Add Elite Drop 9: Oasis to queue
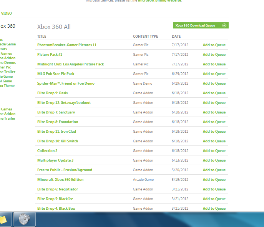This screenshot has height=227, width=264. (x=214, y=93)
